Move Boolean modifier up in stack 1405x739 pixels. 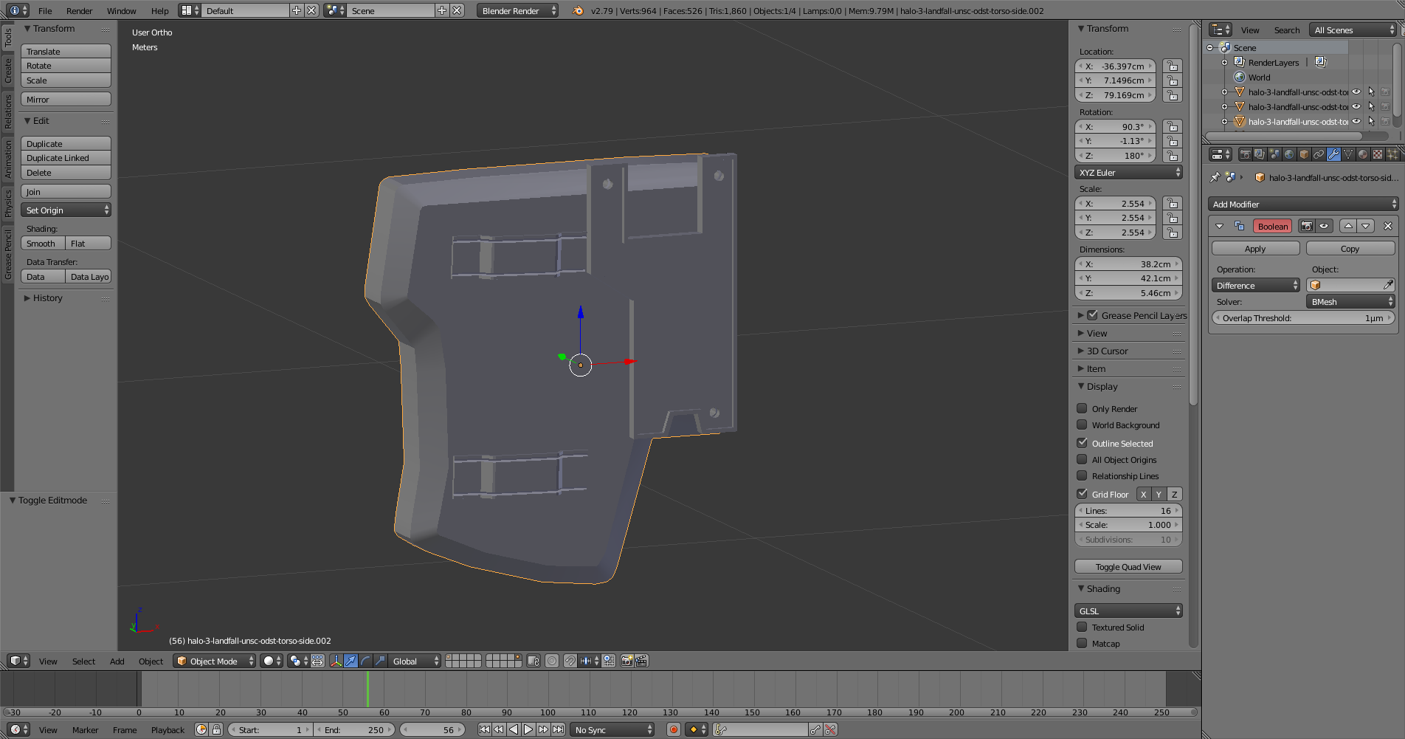pyautogui.click(x=1348, y=226)
